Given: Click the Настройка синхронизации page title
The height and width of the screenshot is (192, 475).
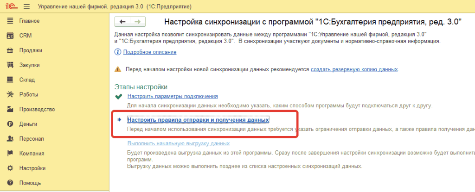Looking at the screenshot, I should (313, 22).
